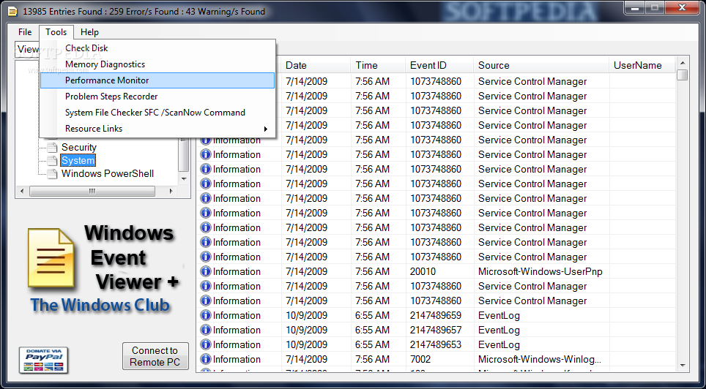The height and width of the screenshot is (389, 706).
Task: Click the yellow notepad logo image
Action: pyautogui.click(x=51, y=258)
